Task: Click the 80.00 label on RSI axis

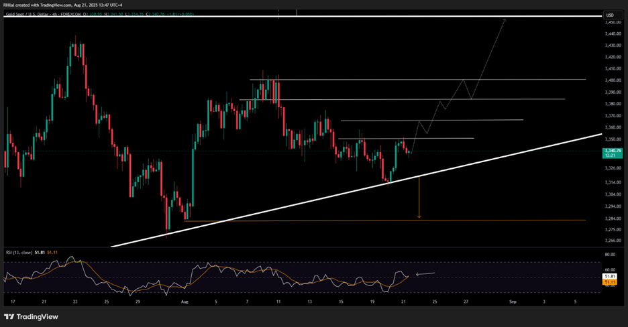Action: pos(610,254)
